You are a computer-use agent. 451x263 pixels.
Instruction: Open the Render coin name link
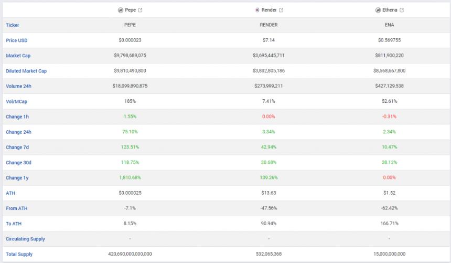click(269, 10)
